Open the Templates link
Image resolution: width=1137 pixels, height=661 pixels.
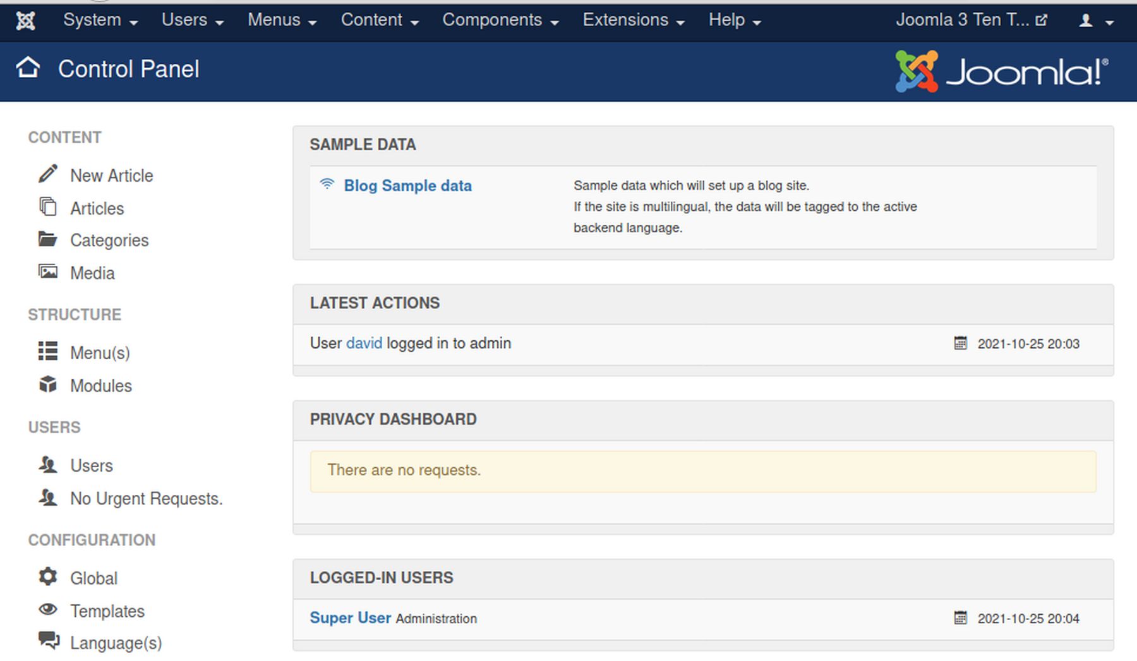point(107,611)
